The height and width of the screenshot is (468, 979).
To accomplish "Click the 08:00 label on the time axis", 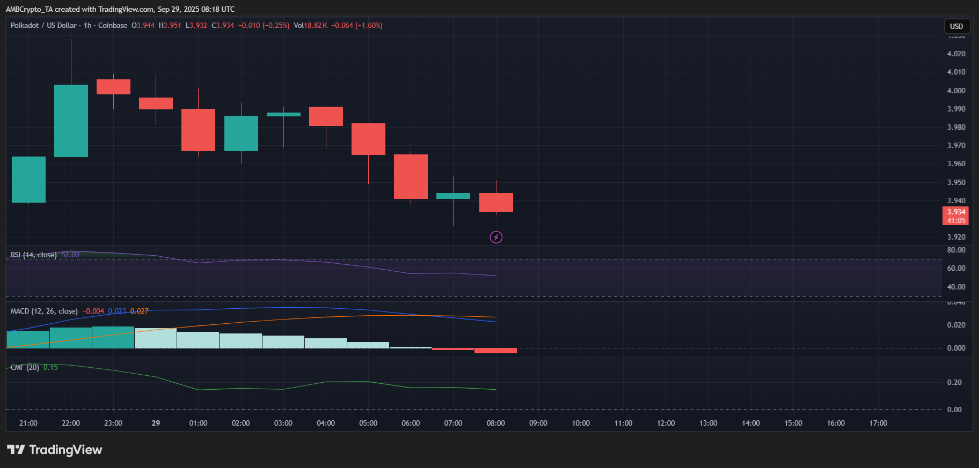I will [495, 423].
